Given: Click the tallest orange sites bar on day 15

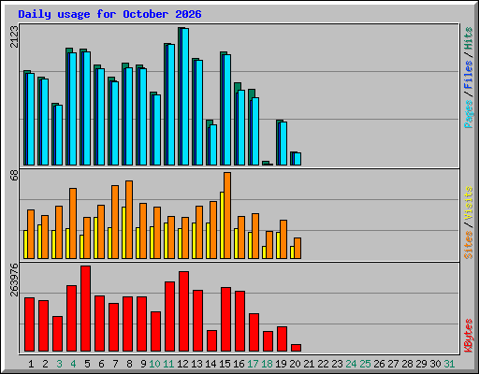Looking at the screenshot, I should click(227, 215).
